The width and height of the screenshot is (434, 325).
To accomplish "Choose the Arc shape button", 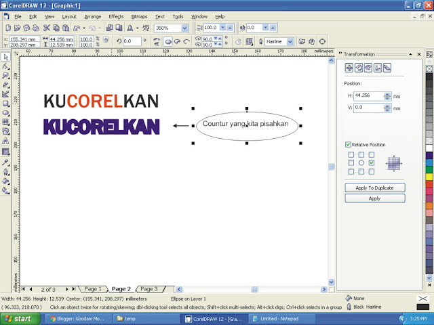I will 186,42.
